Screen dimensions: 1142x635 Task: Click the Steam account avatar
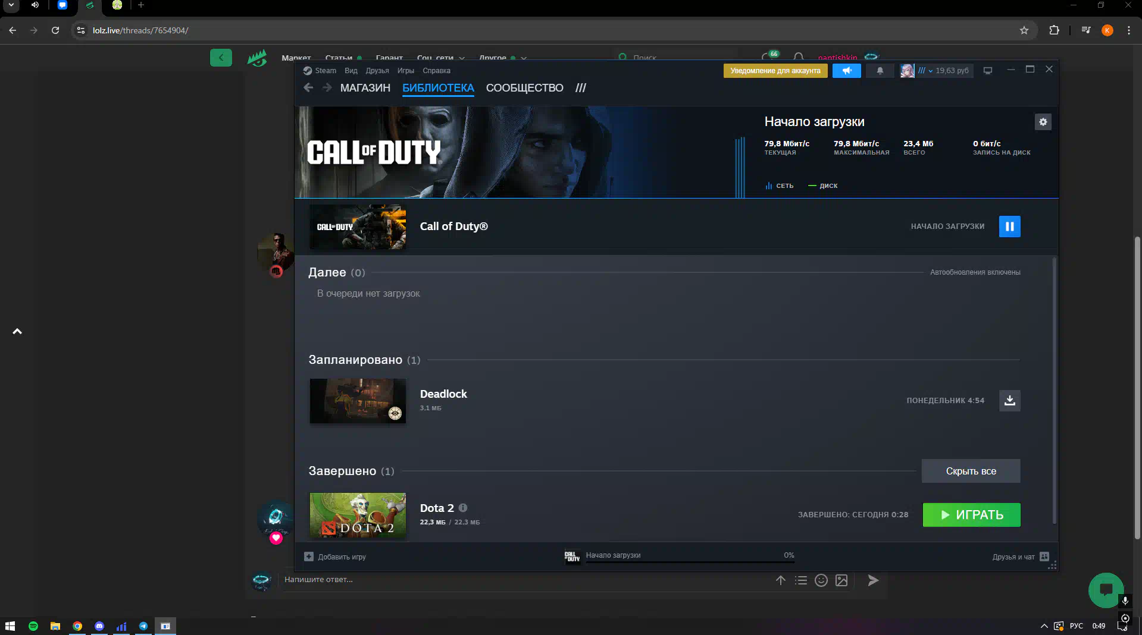pos(907,71)
